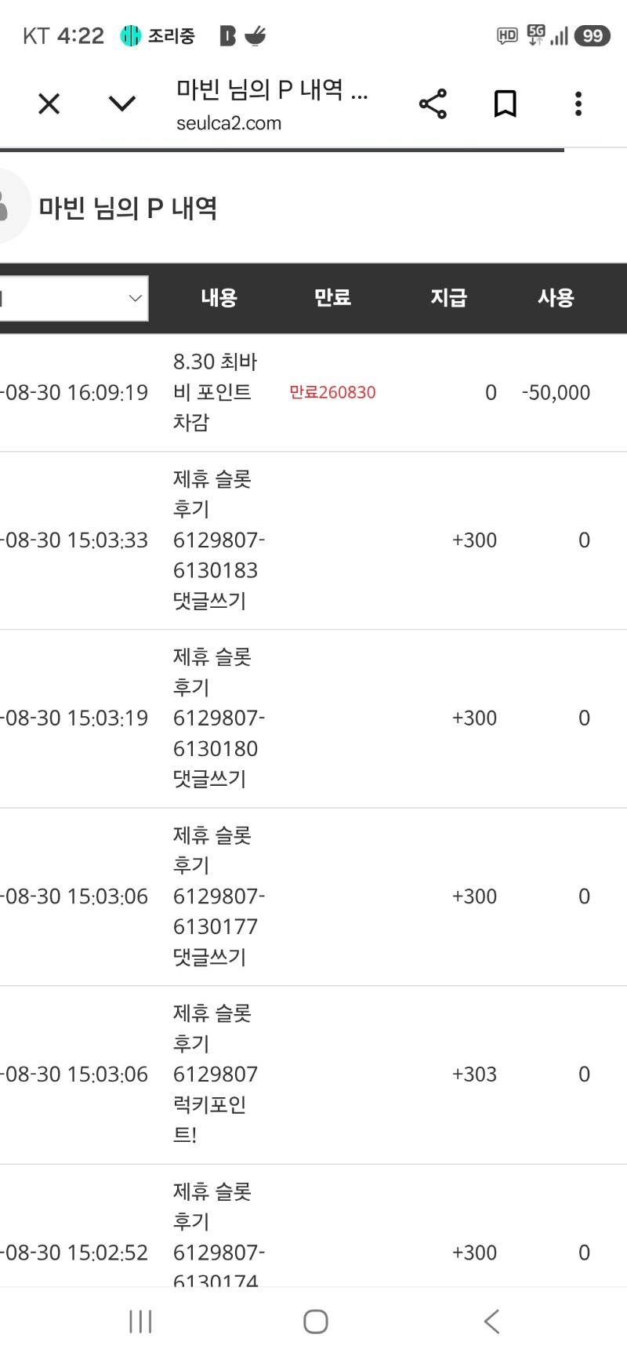Bookmark this page with bookmark icon
Screen dimensions: 627x1360
click(x=506, y=104)
